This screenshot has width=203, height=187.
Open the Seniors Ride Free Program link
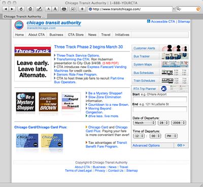77,75
